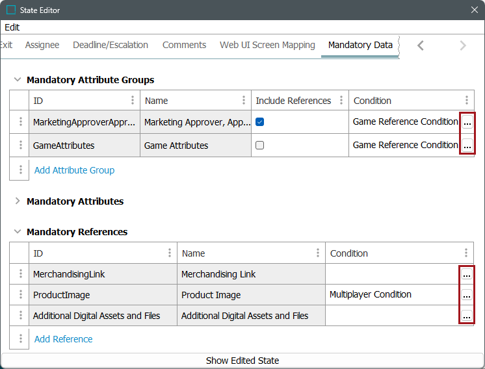The image size is (485, 369).
Task: Open row menu handle for GameAttributes
Action: [20, 145]
